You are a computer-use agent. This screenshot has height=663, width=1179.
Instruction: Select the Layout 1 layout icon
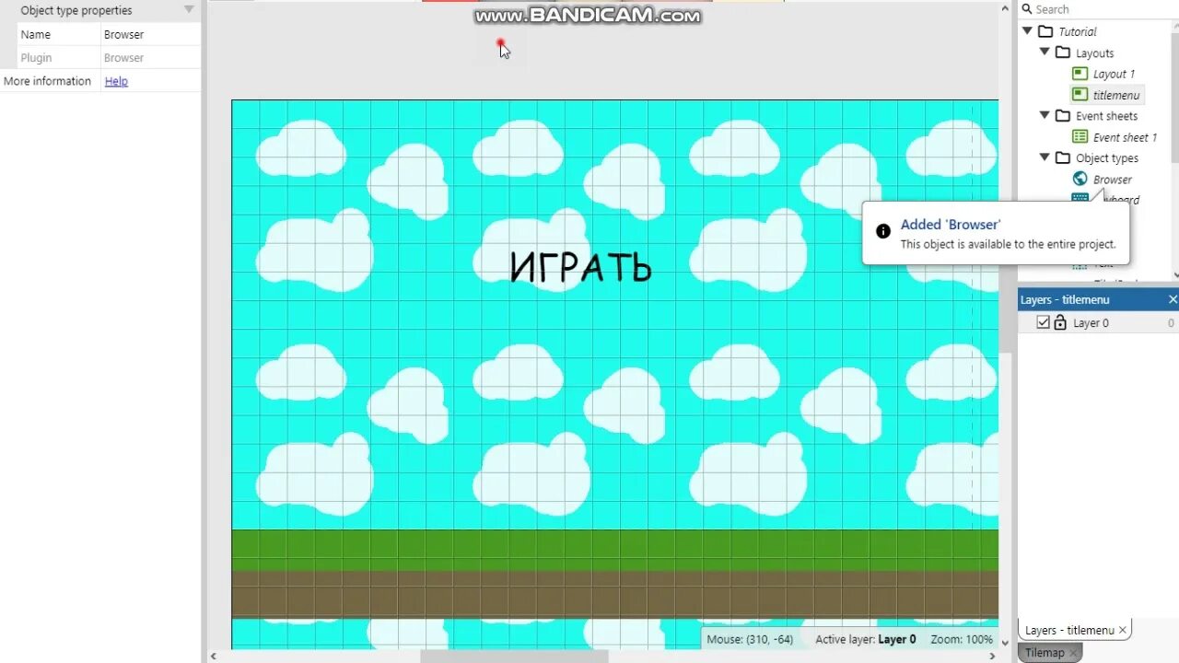[x=1080, y=74]
